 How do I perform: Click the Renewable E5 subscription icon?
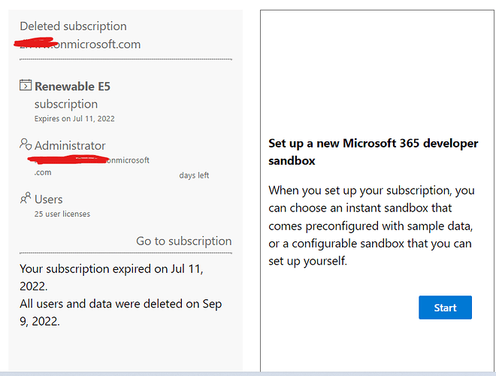[26, 86]
